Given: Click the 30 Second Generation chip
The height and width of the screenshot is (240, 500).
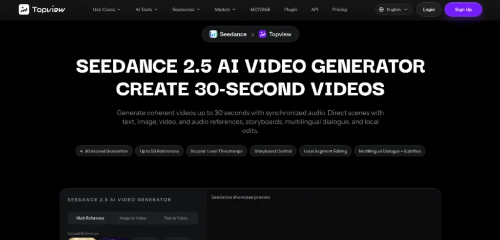Looking at the screenshot, I should pos(104,151).
